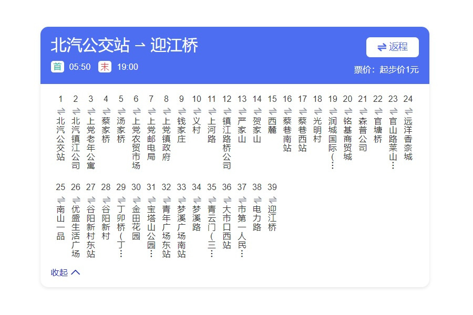Screen dimensions: 473x315
Task: Click transfer arrows icon above 西麓
Action: [x=273, y=111]
